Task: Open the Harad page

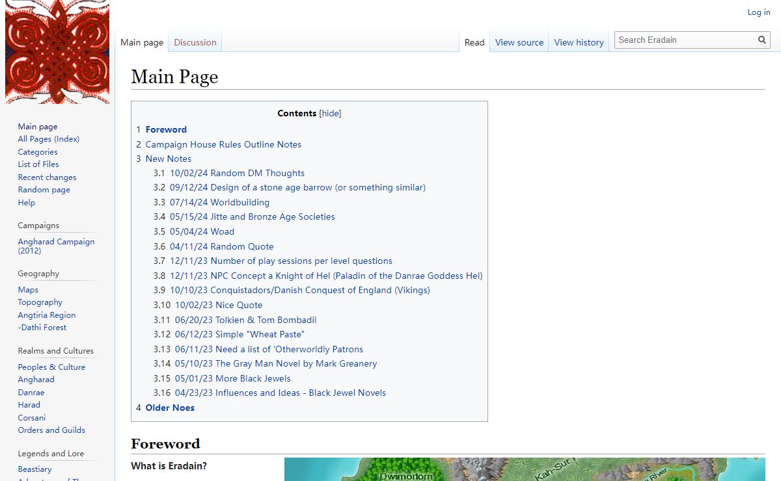Action: pyautogui.click(x=29, y=405)
